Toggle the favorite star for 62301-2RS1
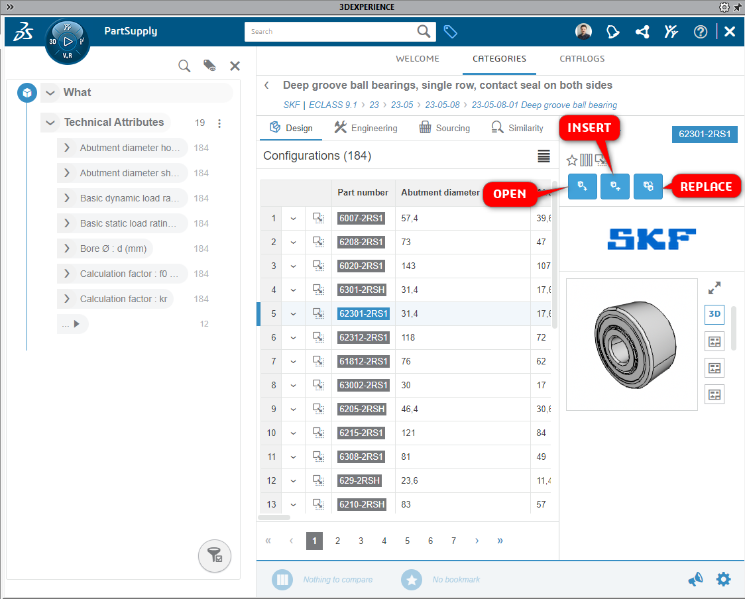Viewport: 745px width, 599px height. coord(572,160)
